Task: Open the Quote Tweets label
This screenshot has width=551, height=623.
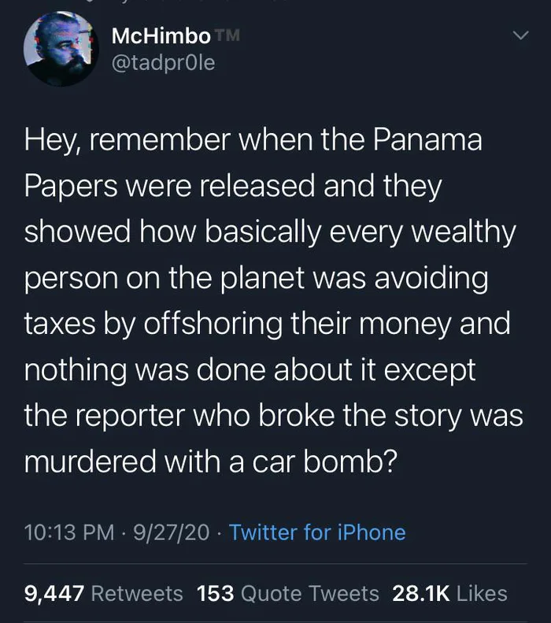Action: (309, 593)
